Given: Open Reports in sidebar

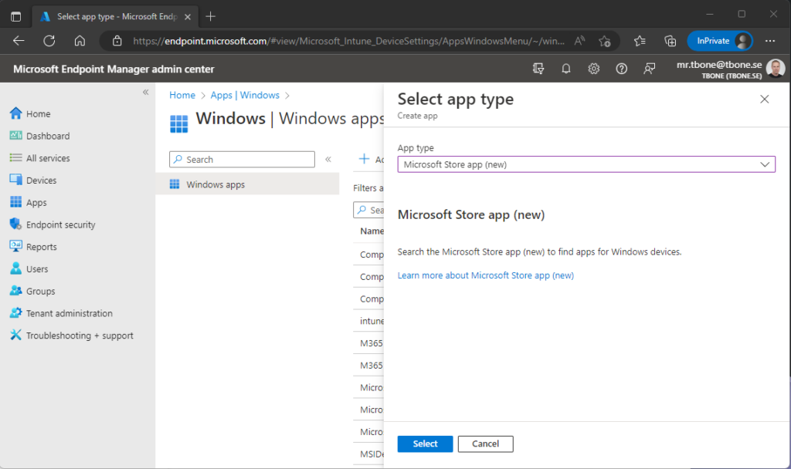Looking at the screenshot, I should tap(32, 247).
